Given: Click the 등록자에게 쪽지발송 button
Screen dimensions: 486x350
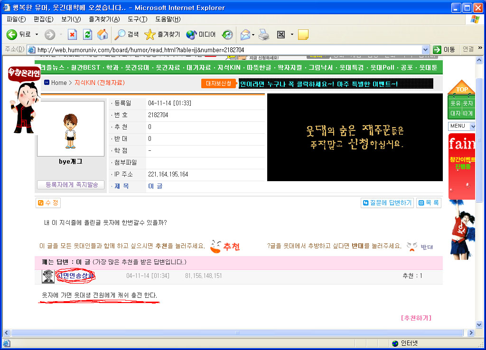Looking at the screenshot, I should tap(71, 185).
